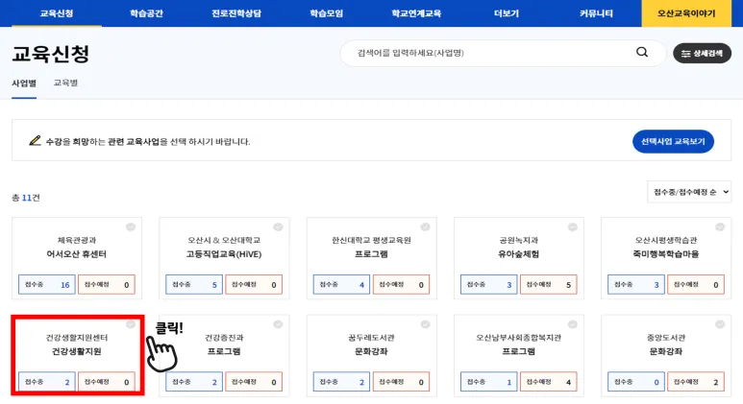Click the 선택사업 교육보기 button
Image resolution: width=743 pixels, height=404 pixels.
[x=673, y=142]
